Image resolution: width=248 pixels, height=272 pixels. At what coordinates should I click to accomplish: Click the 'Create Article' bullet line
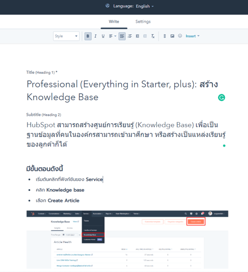point(57,201)
